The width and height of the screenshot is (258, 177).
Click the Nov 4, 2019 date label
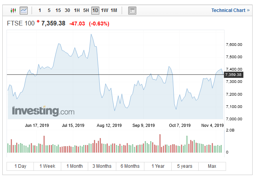[213, 125]
